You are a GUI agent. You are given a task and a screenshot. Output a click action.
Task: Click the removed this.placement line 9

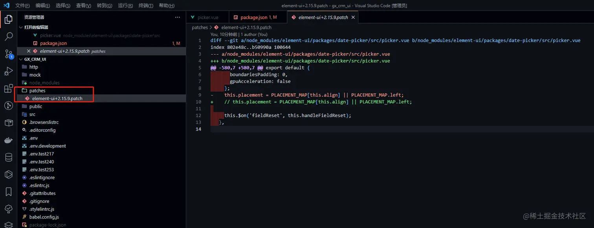coord(307,95)
